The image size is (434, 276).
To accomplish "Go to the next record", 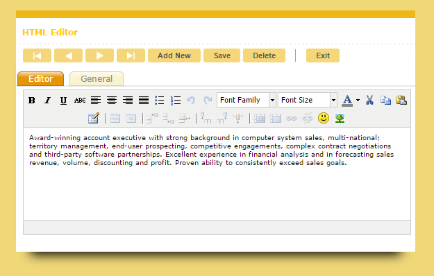I will 99,55.
